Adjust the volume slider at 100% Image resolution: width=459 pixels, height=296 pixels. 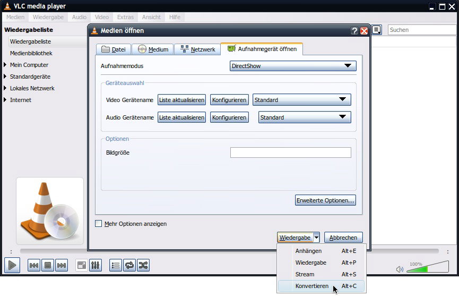[427, 267]
